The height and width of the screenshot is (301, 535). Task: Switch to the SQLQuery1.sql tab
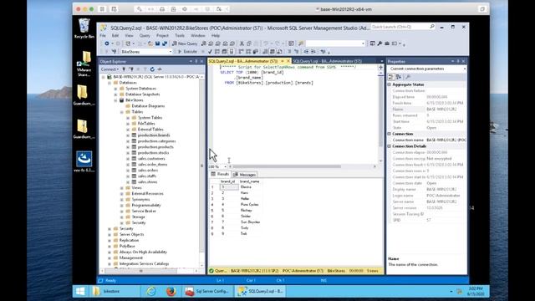click(x=327, y=61)
